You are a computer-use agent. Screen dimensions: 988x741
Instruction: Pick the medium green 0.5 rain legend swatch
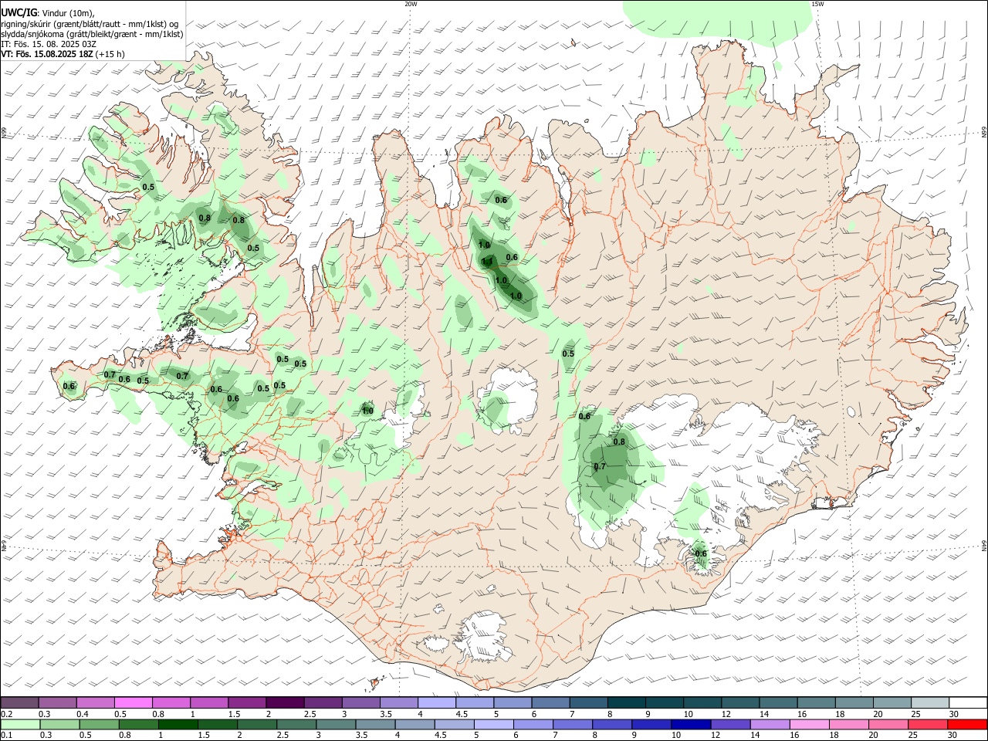click(x=99, y=724)
